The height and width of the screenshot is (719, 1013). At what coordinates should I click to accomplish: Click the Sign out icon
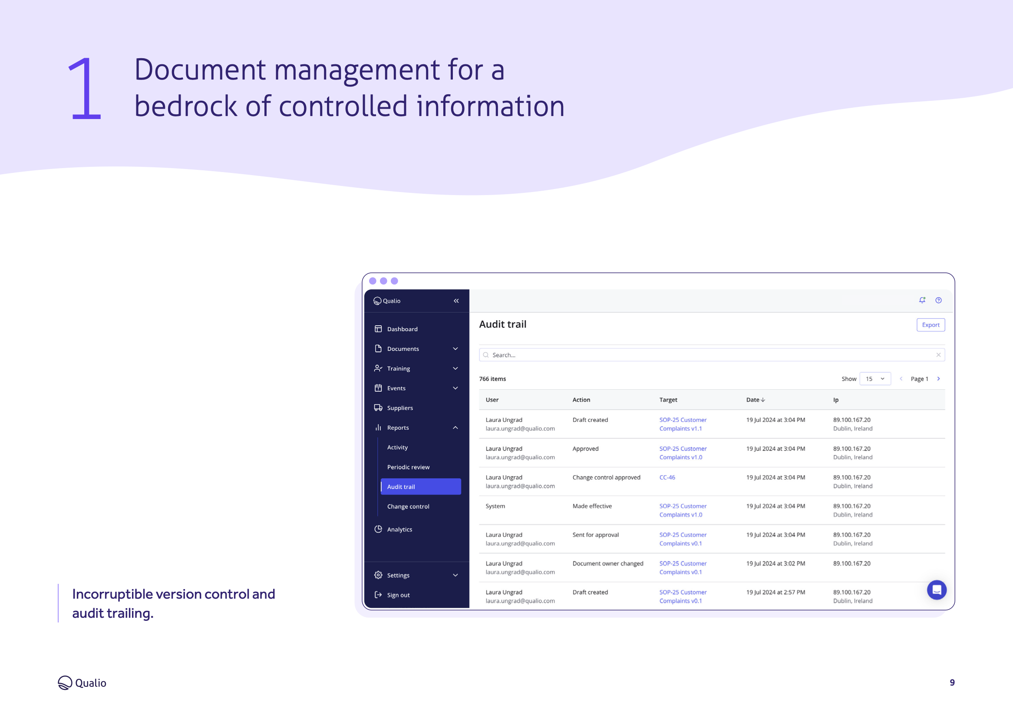(x=378, y=595)
